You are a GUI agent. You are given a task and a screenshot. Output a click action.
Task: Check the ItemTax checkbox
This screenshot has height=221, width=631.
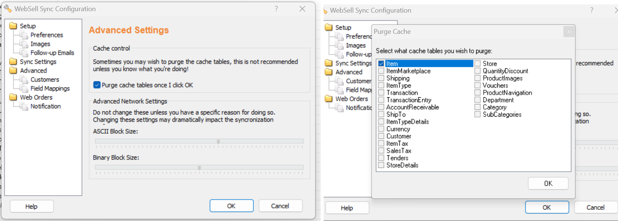coord(381,143)
